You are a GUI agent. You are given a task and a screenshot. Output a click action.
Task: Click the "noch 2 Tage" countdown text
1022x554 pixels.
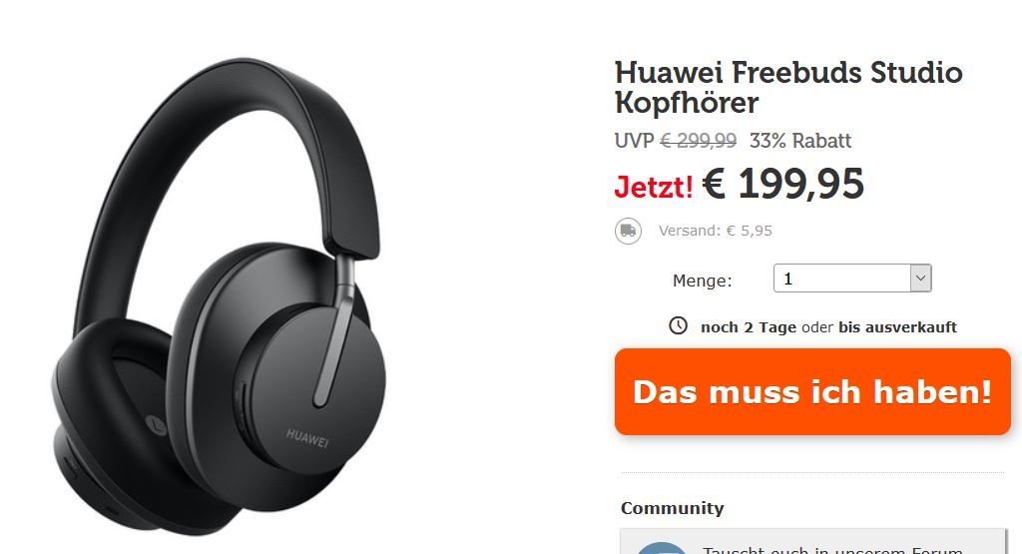tap(749, 327)
